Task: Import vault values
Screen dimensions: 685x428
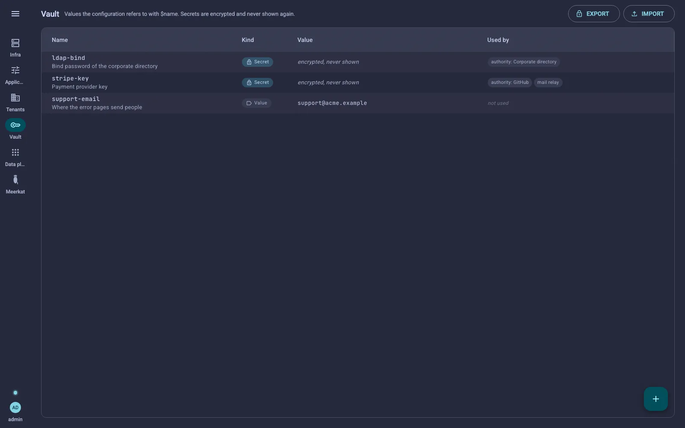Action: click(649, 14)
